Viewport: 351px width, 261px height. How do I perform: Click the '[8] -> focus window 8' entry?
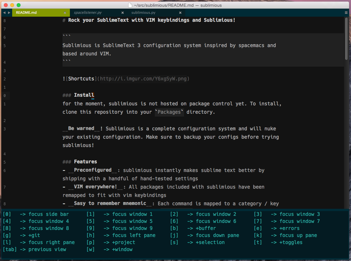click(x=36, y=228)
